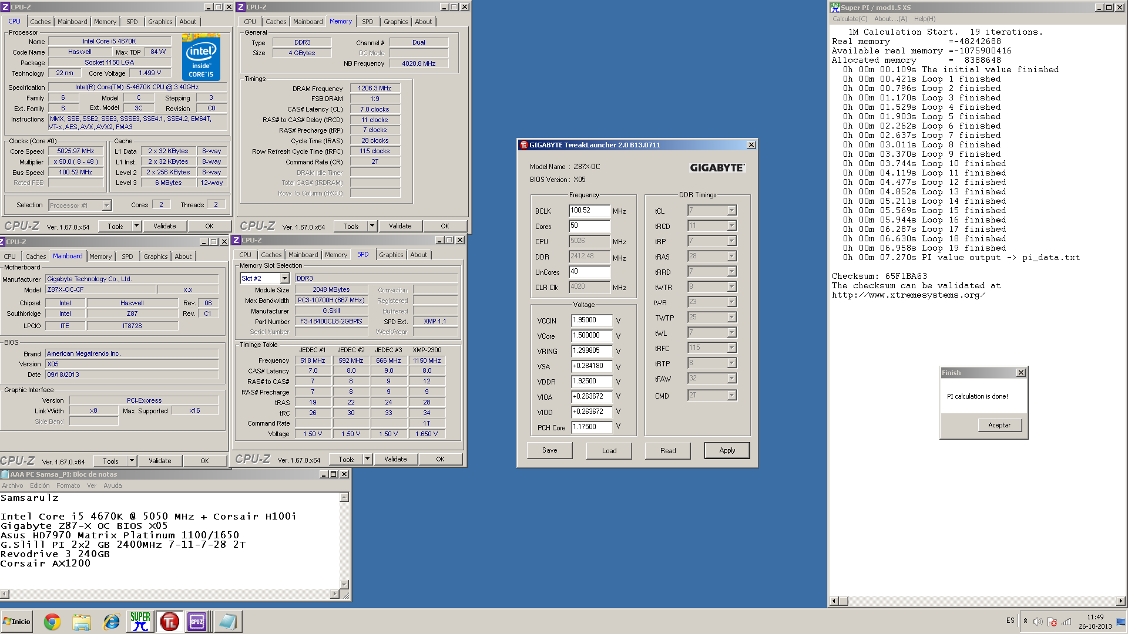The height and width of the screenshot is (634, 1128).
Task: Show hidden tray icons arrow
Action: [1025, 620]
